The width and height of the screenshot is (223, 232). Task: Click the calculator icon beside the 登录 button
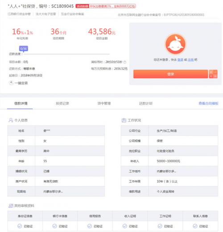pyautogui.click(x=213, y=74)
